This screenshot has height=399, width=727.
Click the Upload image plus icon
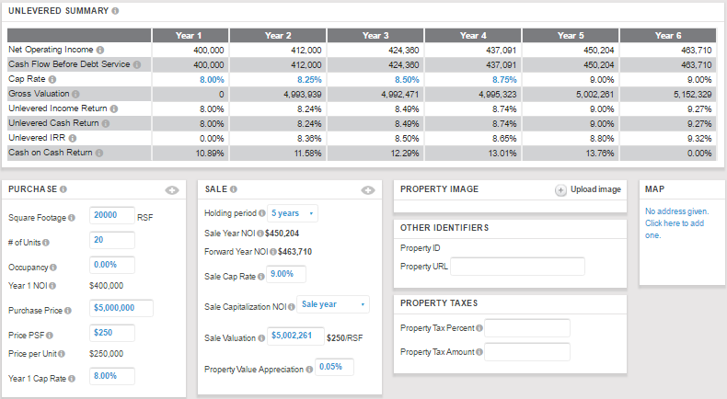(x=561, y=190)
